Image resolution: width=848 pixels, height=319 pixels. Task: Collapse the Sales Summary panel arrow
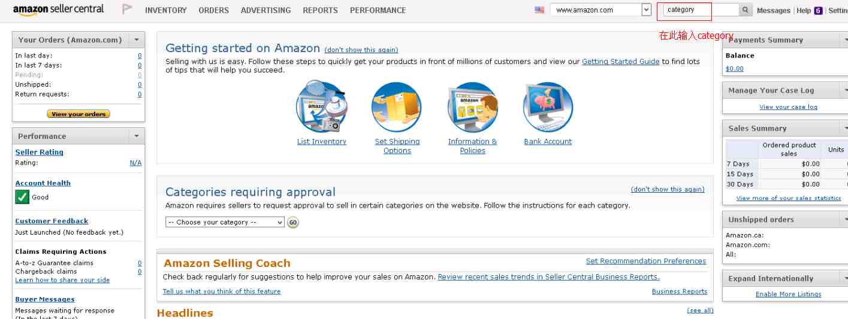coord(845,127)
